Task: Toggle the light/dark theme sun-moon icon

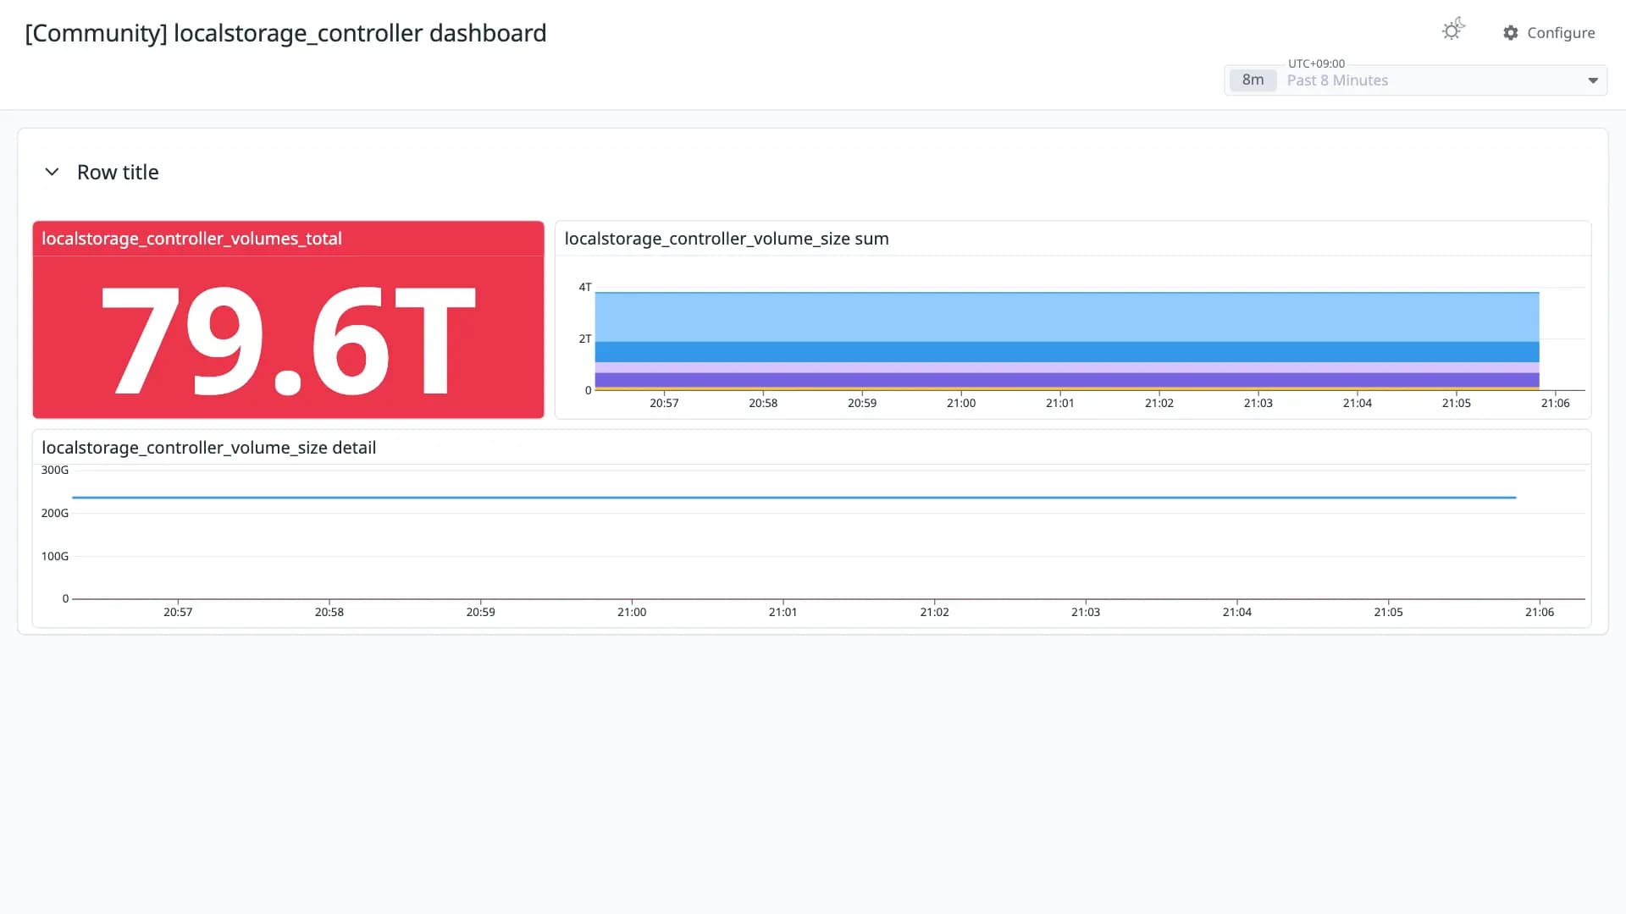Action: pyautogui.click(x=1453, y=30)
